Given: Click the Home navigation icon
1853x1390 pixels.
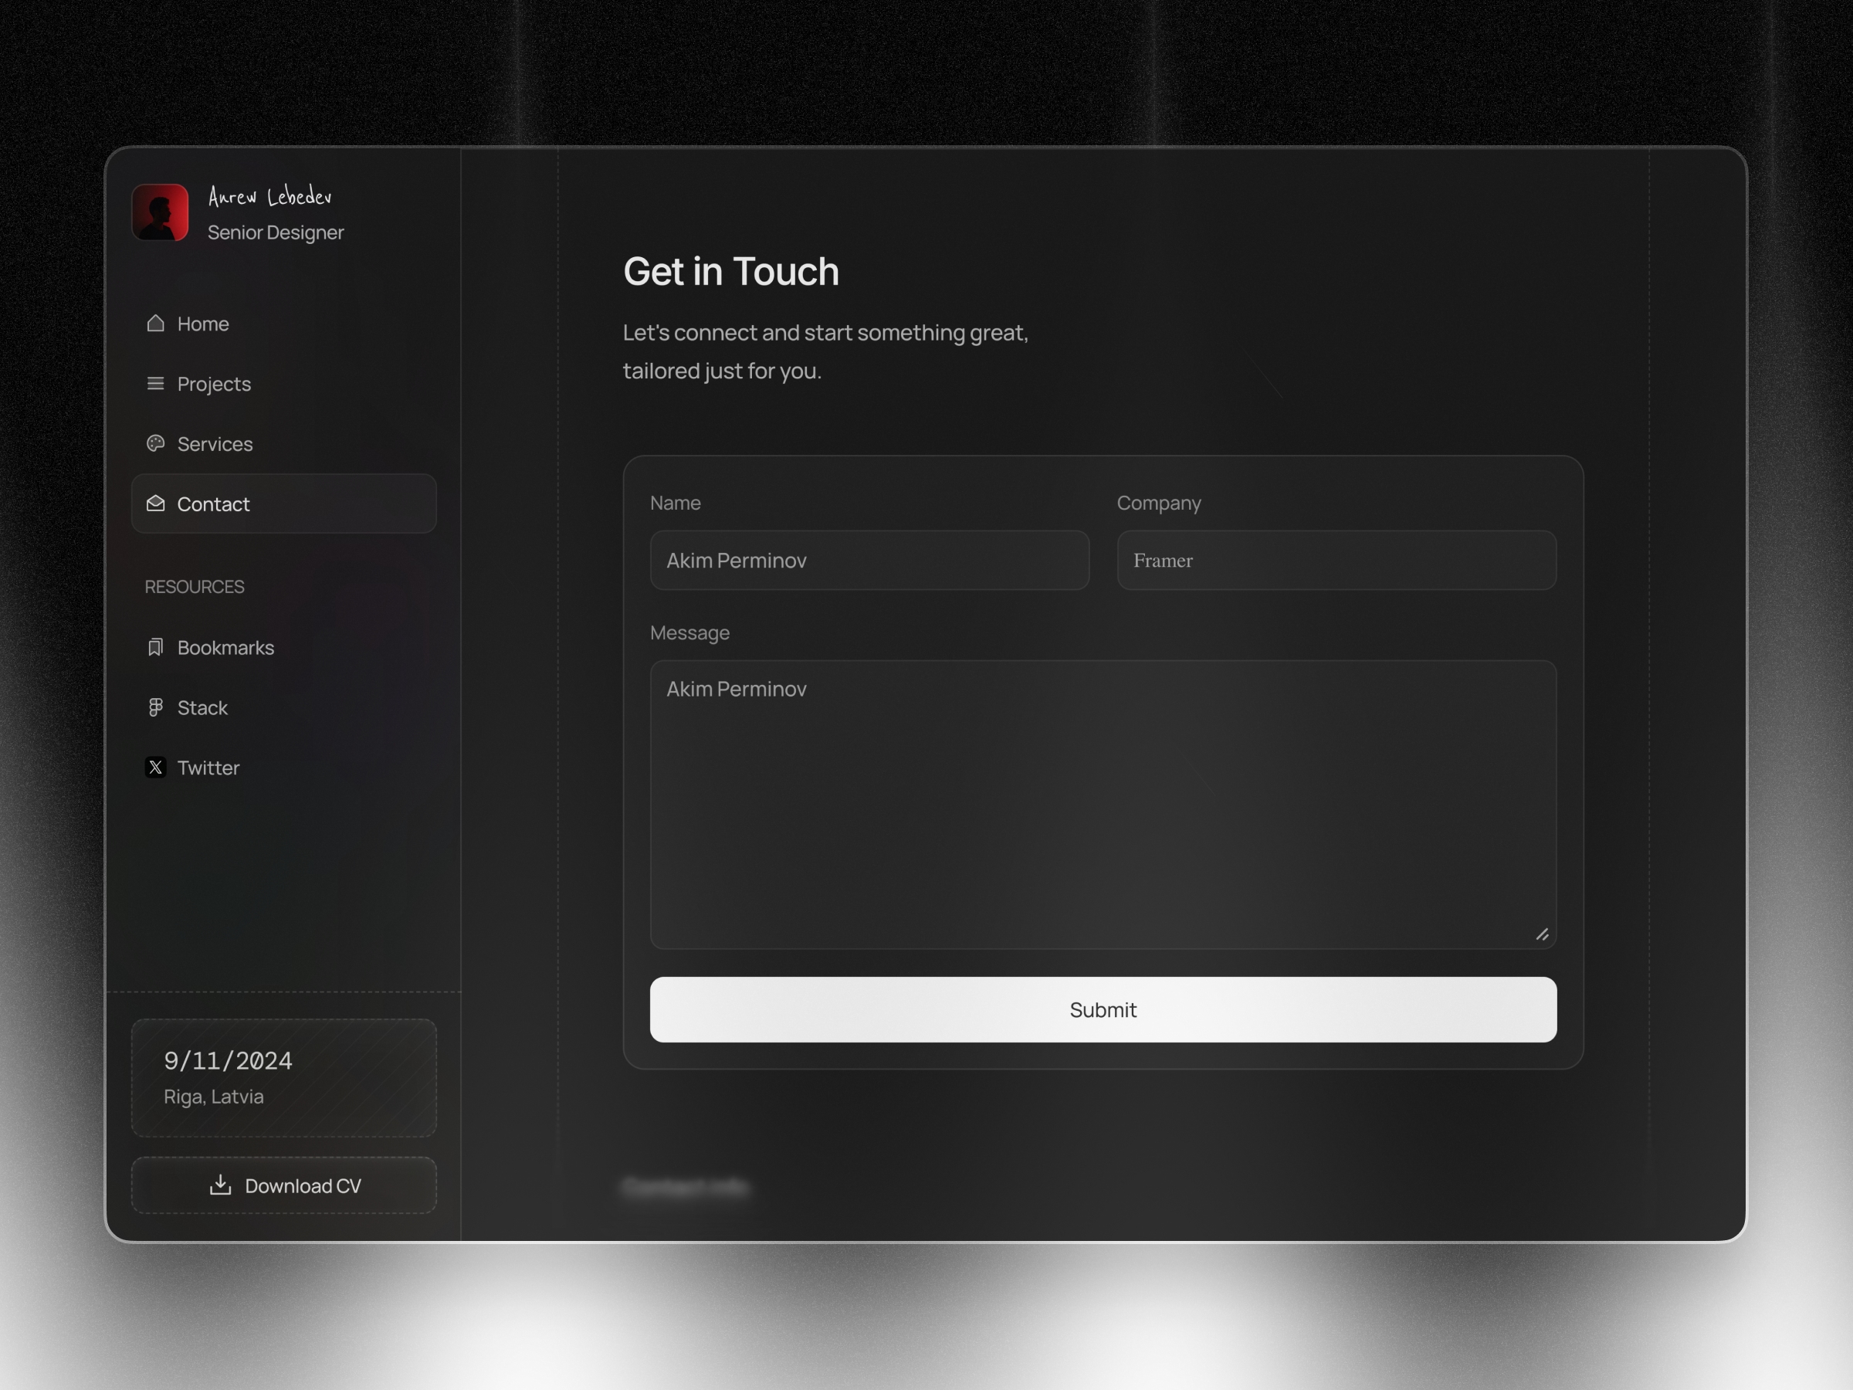Looking at the screenshot, I should (x=154, y=323).
